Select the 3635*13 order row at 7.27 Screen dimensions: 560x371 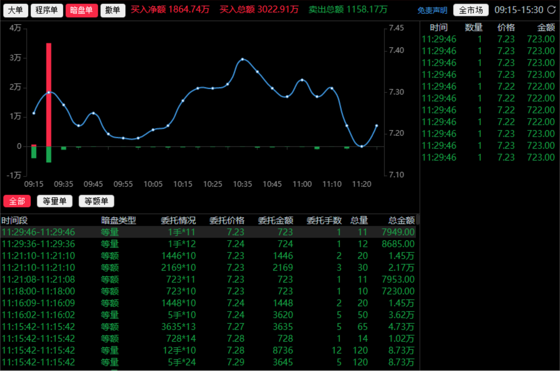point(208,326)
